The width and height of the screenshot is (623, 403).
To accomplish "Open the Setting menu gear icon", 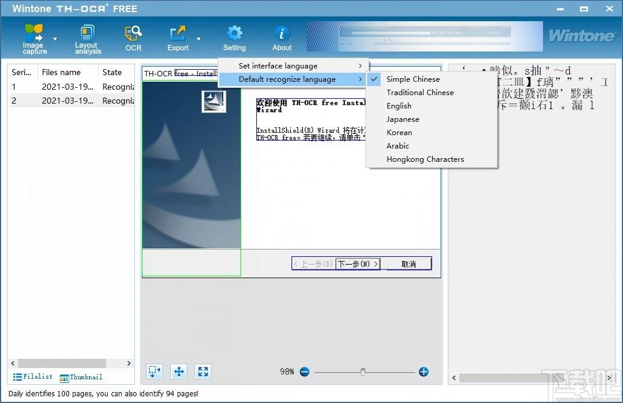I will 235,39.
